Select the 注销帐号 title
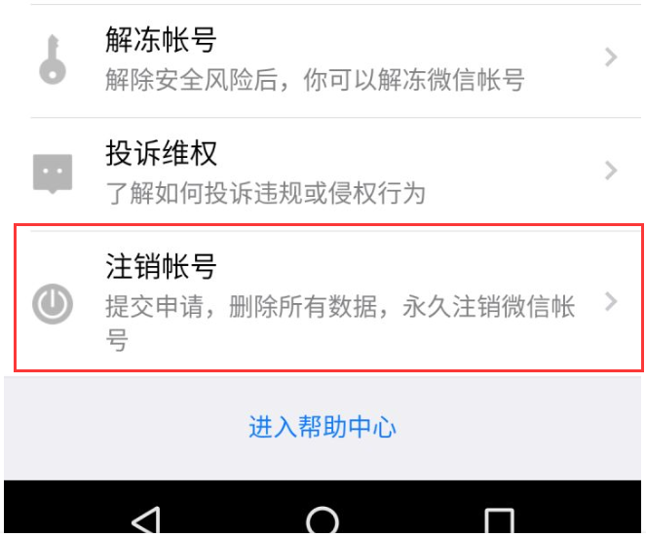This screenshot has height=537, width=646. click(161, 267)
